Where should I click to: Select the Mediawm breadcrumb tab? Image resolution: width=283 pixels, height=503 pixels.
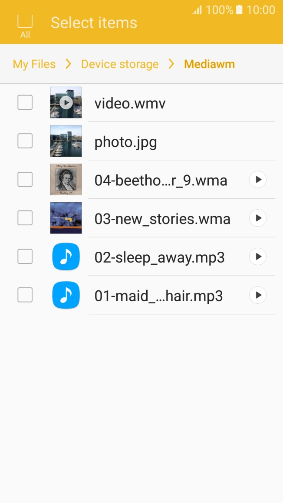[x=209, y=64]
